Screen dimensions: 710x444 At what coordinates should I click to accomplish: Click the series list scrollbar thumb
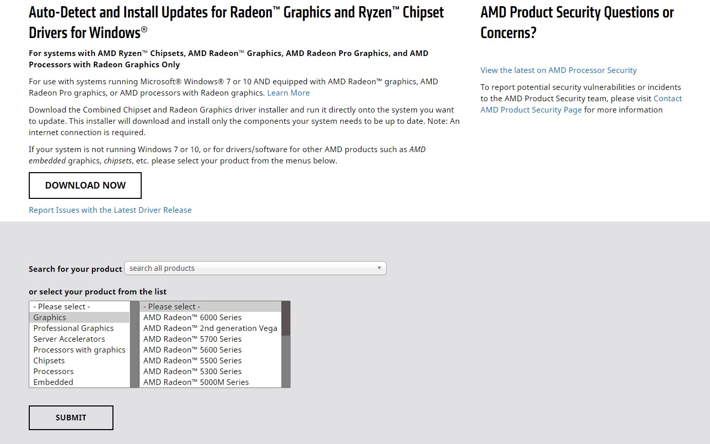[286, 319]
